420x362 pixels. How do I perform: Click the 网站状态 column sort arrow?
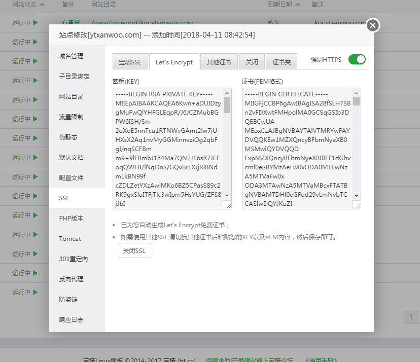tap(42, 4)
